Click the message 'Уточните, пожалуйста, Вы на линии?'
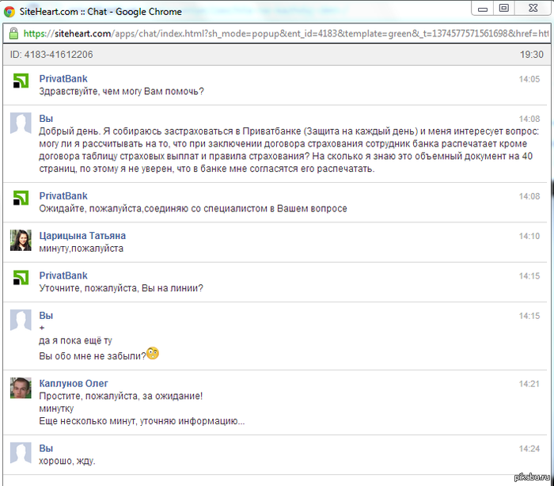The height and width of the screenshot is (486, 554). coord(121,288)
